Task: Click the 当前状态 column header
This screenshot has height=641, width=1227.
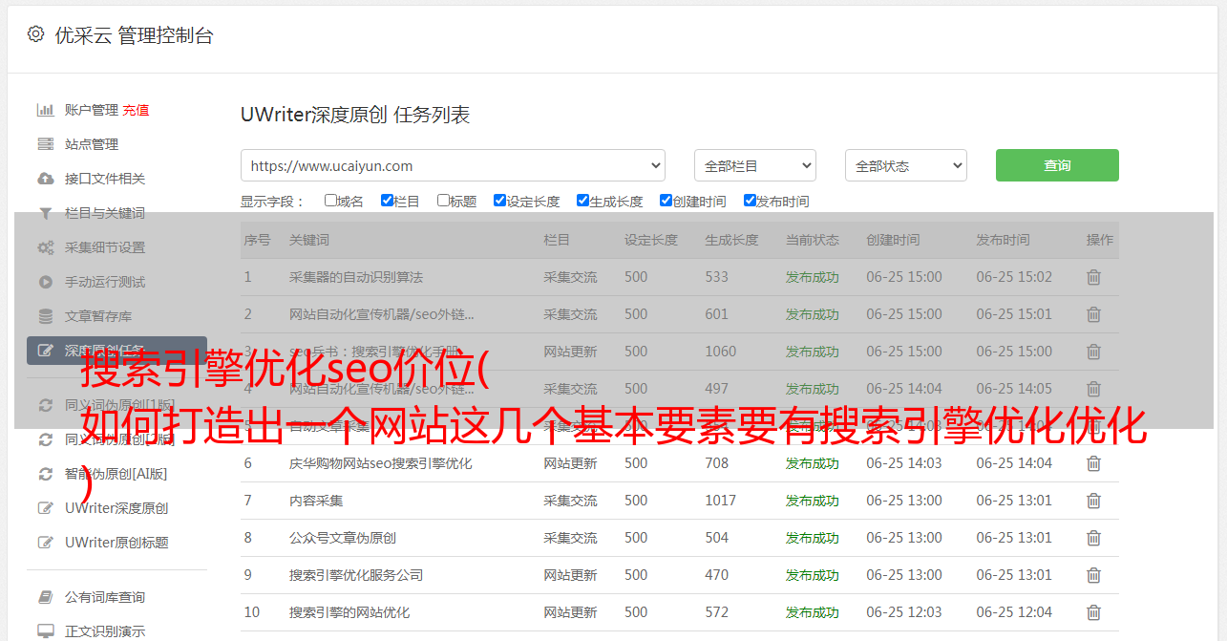Action: click(x=813, y=240)
